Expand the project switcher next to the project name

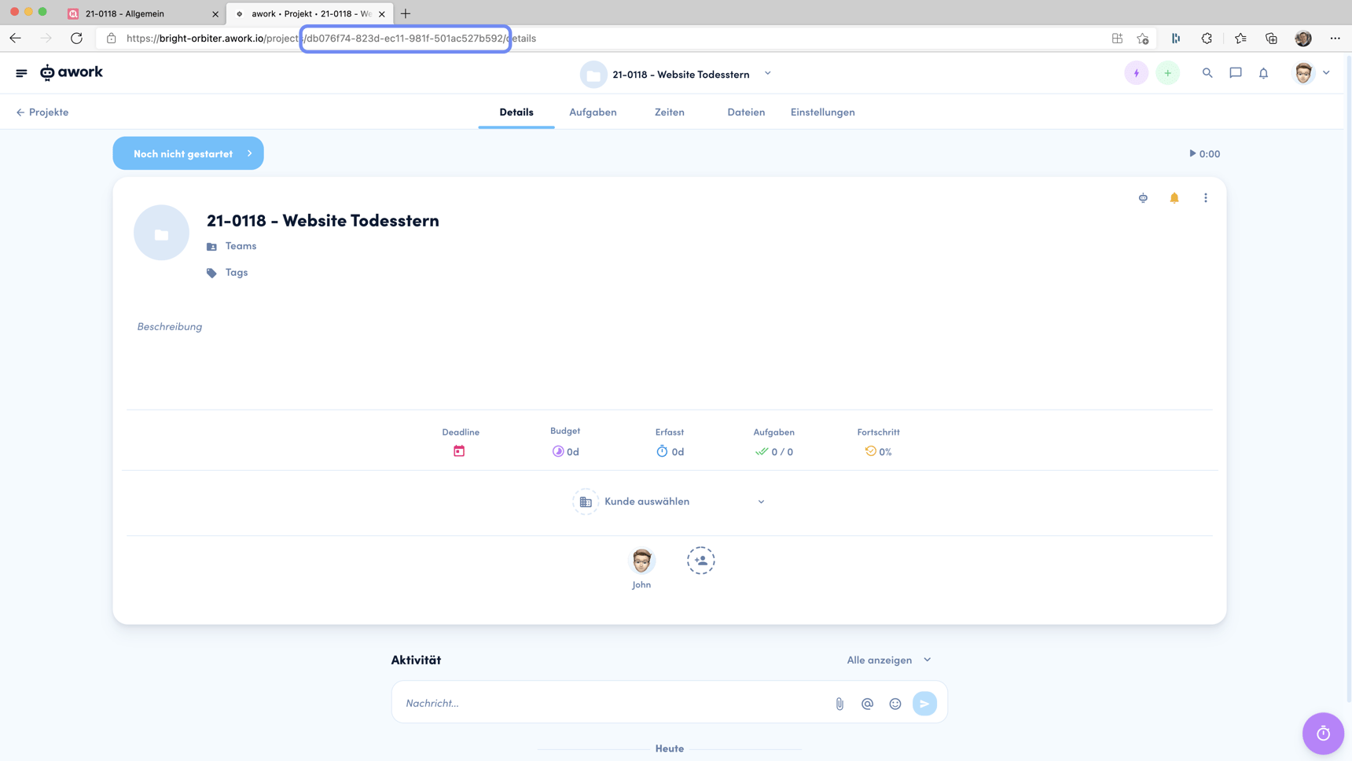767,74
